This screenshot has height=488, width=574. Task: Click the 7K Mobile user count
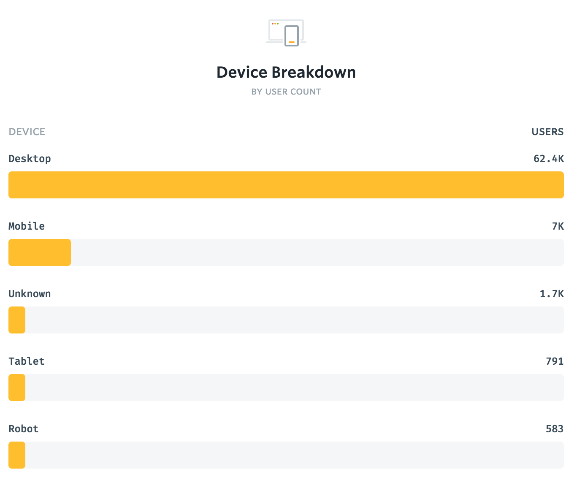(558, 226)
